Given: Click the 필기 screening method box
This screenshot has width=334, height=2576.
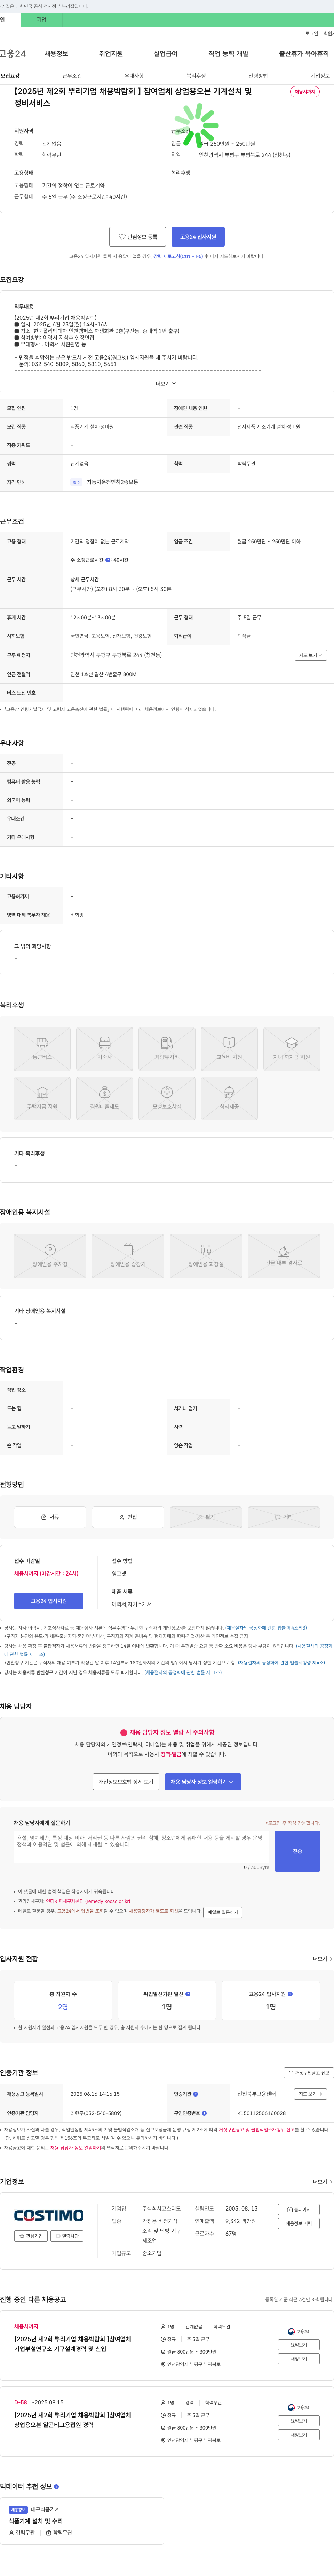Looking at the screenshot, I should coord(205,1517).
